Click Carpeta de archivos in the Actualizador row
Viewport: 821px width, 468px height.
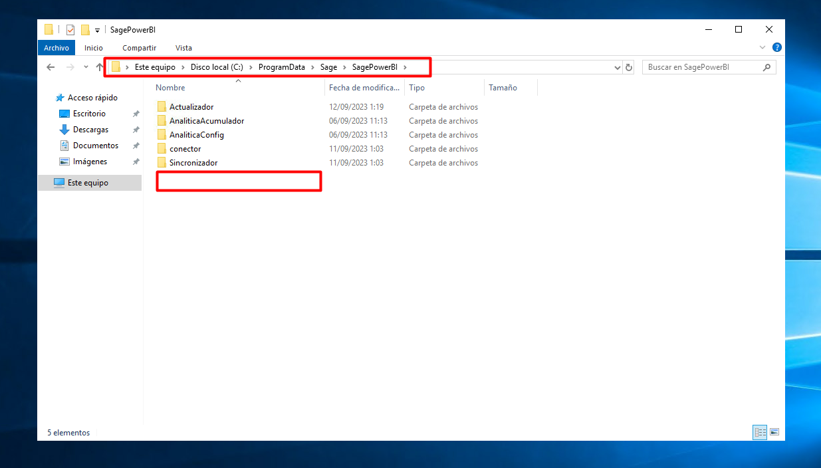[443, 107]
